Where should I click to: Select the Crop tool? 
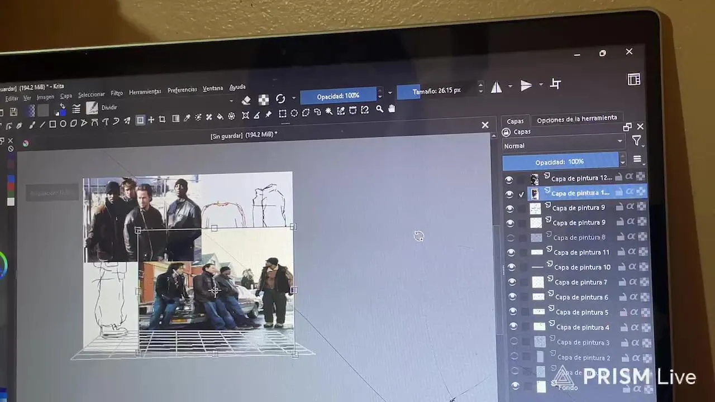click(162, 119)
